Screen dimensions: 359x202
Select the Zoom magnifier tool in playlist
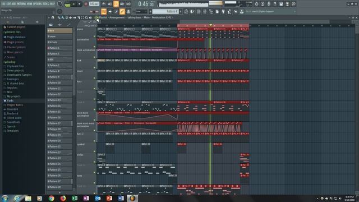point(86,17)
